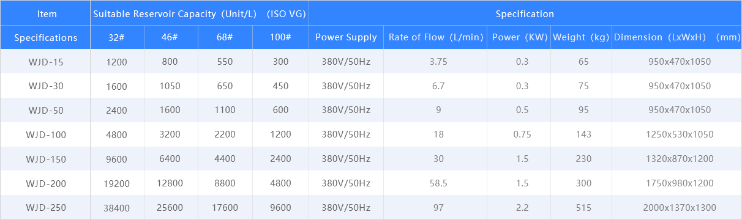Screen dimensions: 742x220
Task: Select the 515 weight value
Action: pyautogui.click(x=583, y=208)
